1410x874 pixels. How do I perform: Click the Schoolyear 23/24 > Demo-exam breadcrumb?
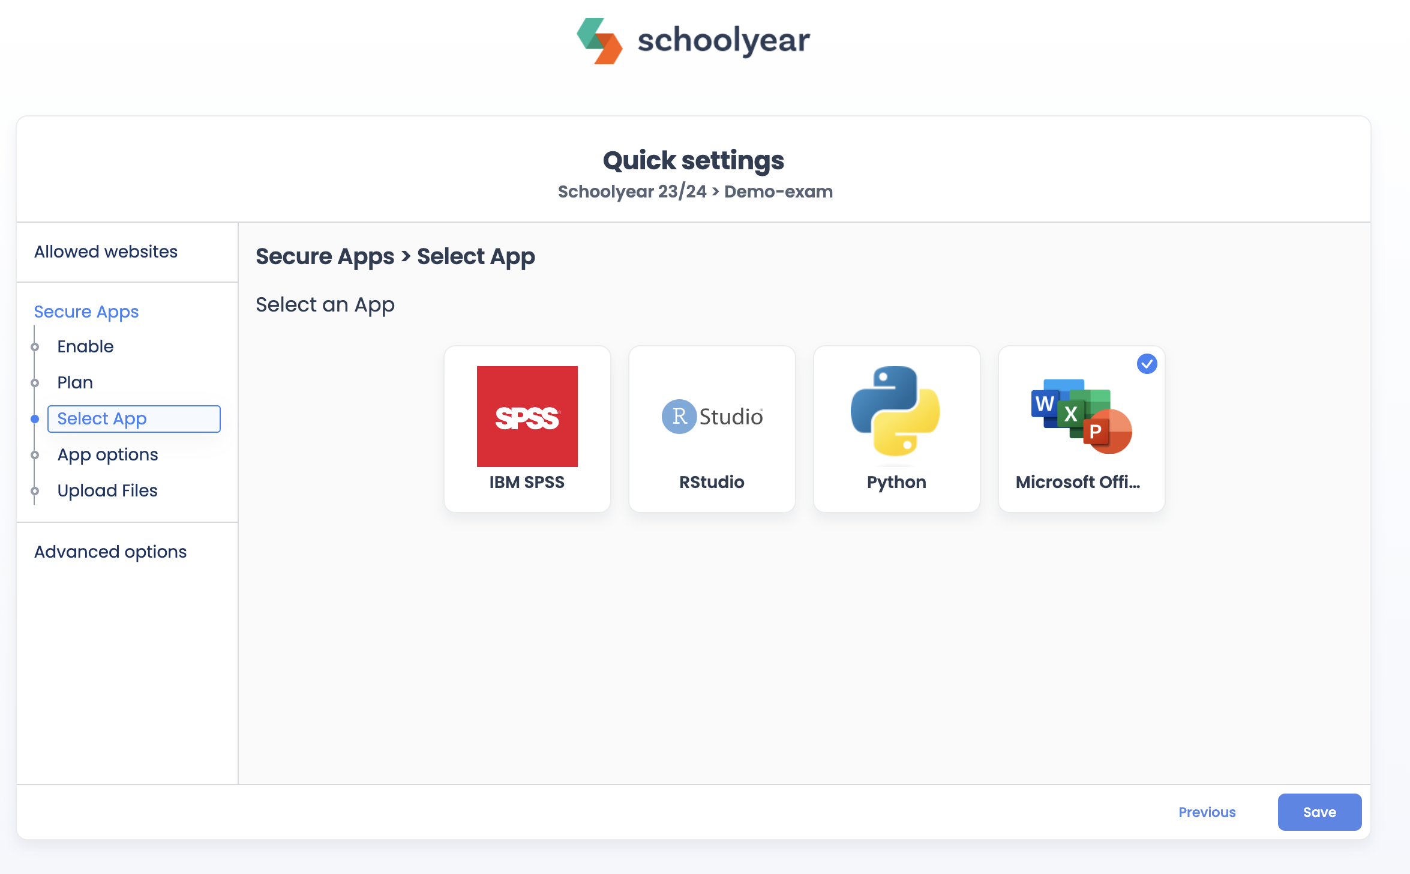coord(695,191)
